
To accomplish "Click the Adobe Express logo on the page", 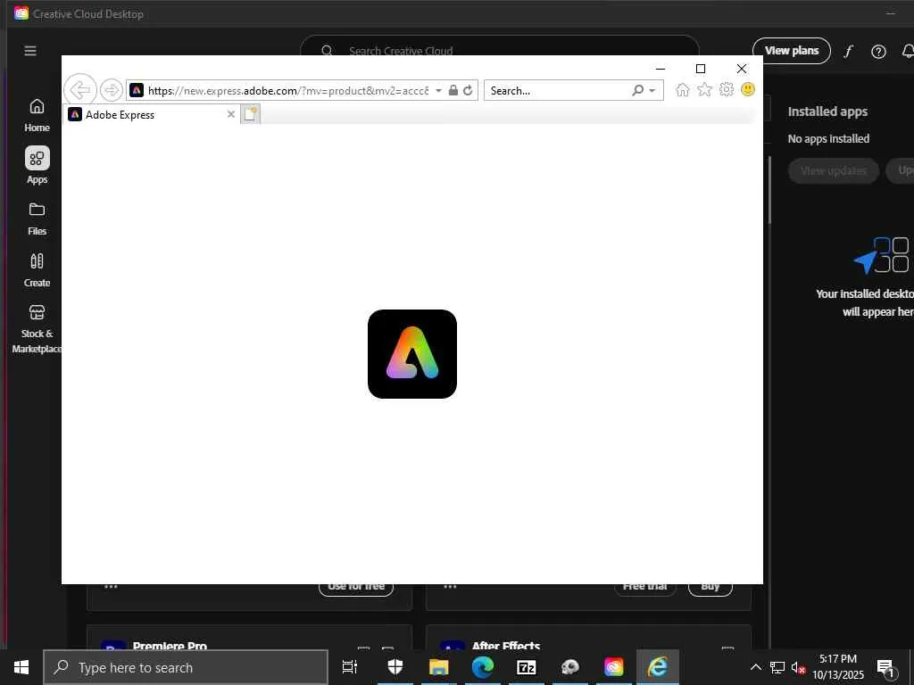I will tap(412, 354).
